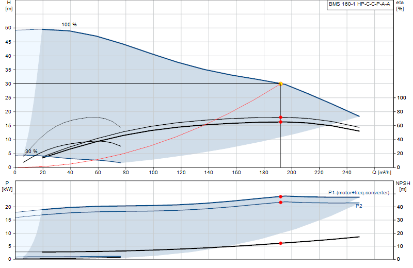413x268 pixels.
Task: Click value 45 on the H axis
Action: point(8,42)
